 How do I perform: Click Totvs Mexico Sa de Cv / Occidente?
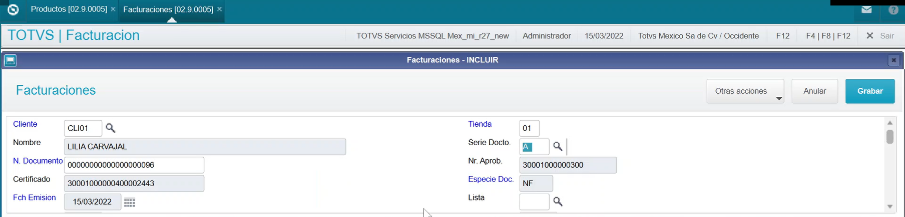coord(698,36)
